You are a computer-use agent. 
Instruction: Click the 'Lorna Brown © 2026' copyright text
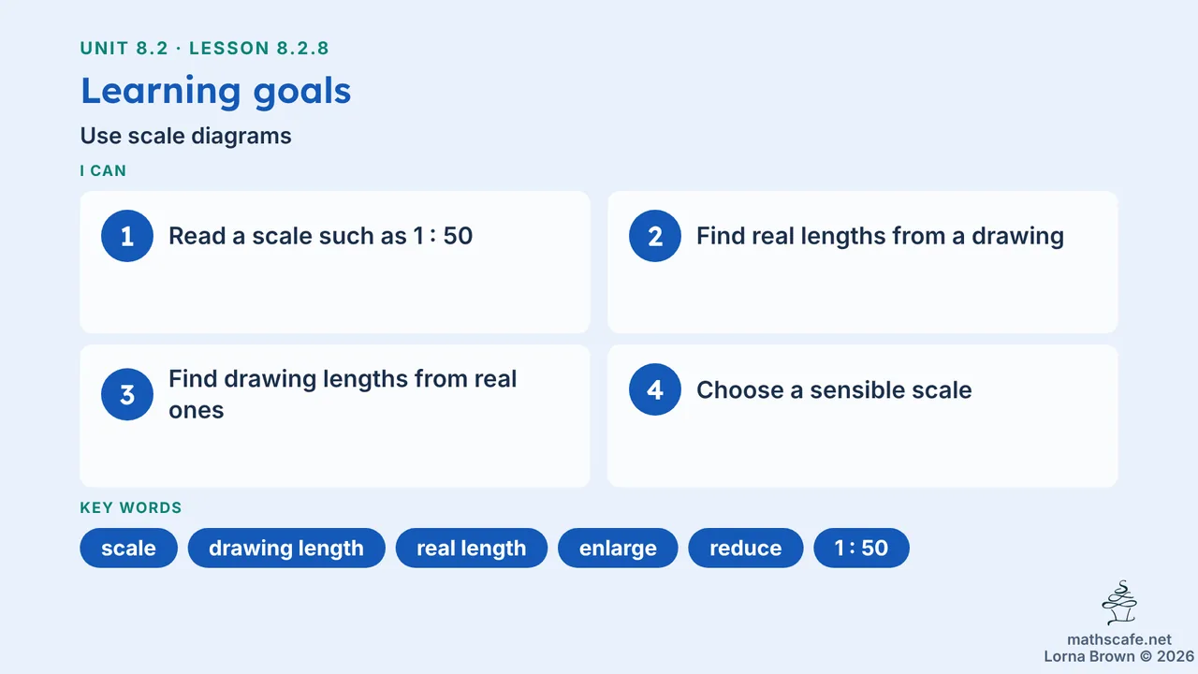click(1119, 656)
